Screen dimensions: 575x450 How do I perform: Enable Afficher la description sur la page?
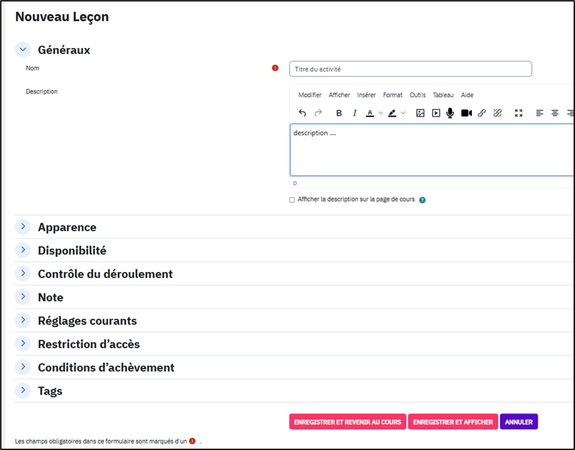tap(292, 200)
